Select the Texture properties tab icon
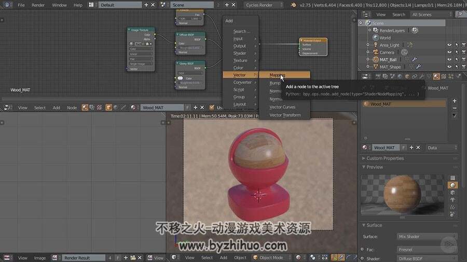 coord(444,77)
